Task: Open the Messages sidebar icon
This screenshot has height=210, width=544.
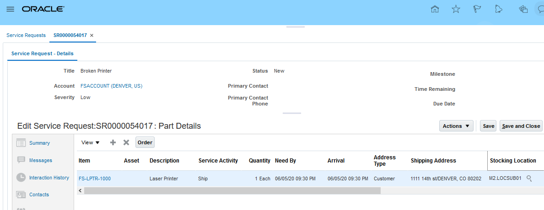Action: (x=21, y=160)
